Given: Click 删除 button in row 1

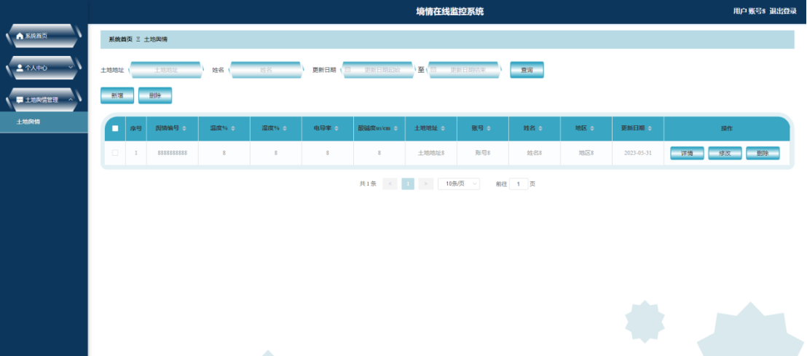Looking at the screenshot, I should click(763, 154).
